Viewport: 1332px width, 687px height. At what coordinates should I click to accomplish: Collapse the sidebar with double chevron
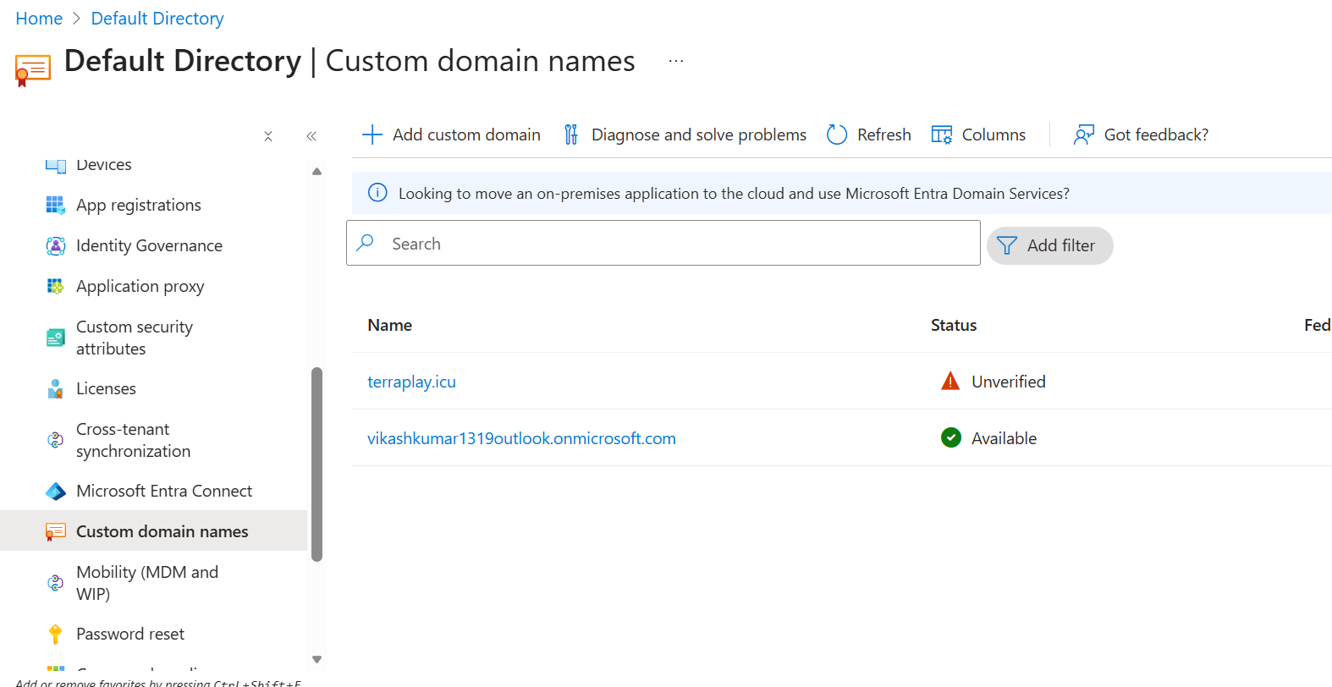pos(311,136)
